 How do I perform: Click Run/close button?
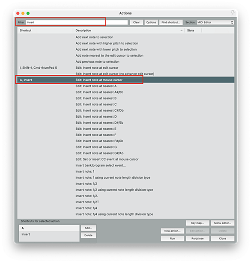pyautogui.click(x=197, y=238)
